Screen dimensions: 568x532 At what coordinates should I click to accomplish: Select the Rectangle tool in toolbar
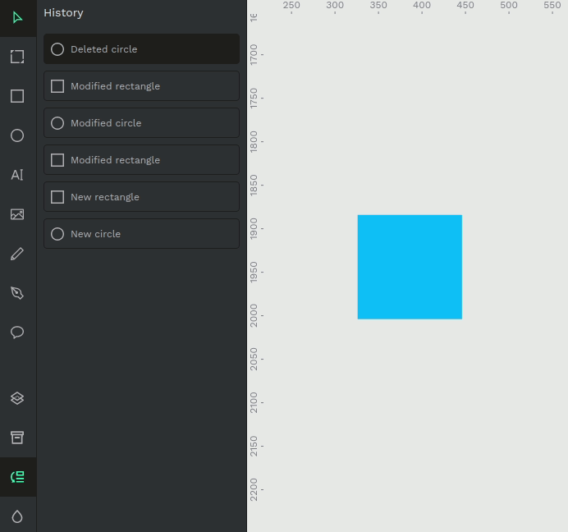pos(17,96)
